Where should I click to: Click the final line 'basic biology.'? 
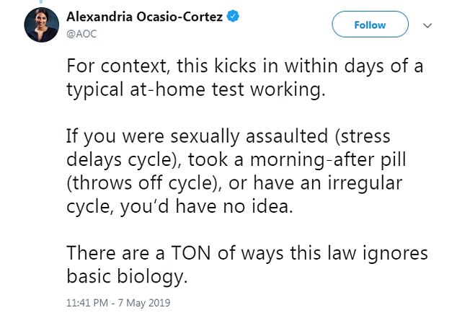pyautogui.click(x=127, y=276)
